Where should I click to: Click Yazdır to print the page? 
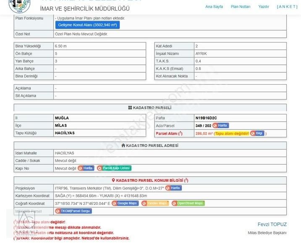[264, 7]
